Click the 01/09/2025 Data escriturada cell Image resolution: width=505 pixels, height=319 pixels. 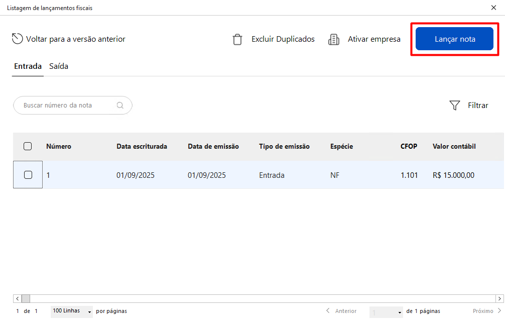pyautogui.click(x=135, y=175)
